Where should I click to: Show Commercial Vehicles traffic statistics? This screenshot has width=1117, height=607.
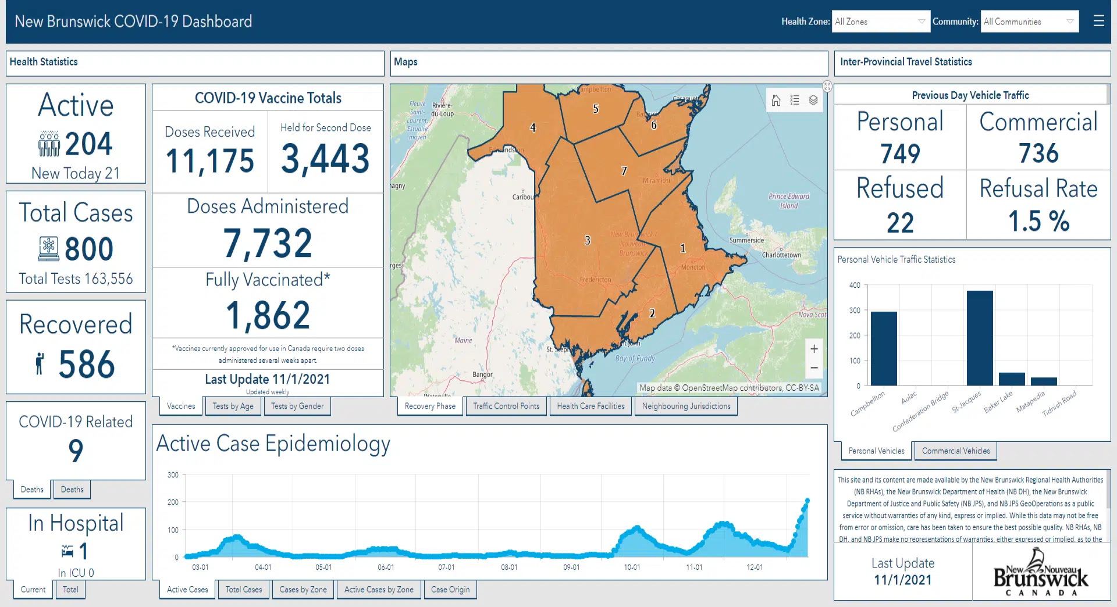click(x=955, y=451)
